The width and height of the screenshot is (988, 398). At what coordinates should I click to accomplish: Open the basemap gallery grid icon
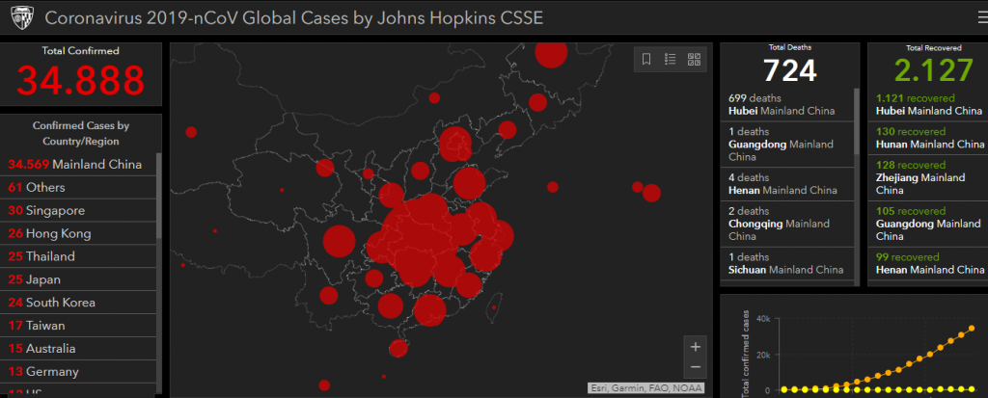tap(694, 60)
